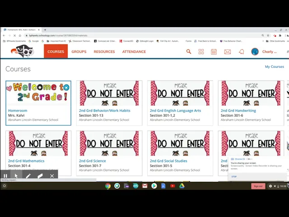Open the Edinsight Login bookmark
This screenshot has width=289, height=217.
click(145, 41)
